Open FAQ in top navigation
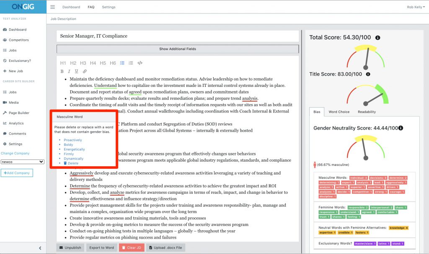The image size is (429, 254). [x=91, y=7]
